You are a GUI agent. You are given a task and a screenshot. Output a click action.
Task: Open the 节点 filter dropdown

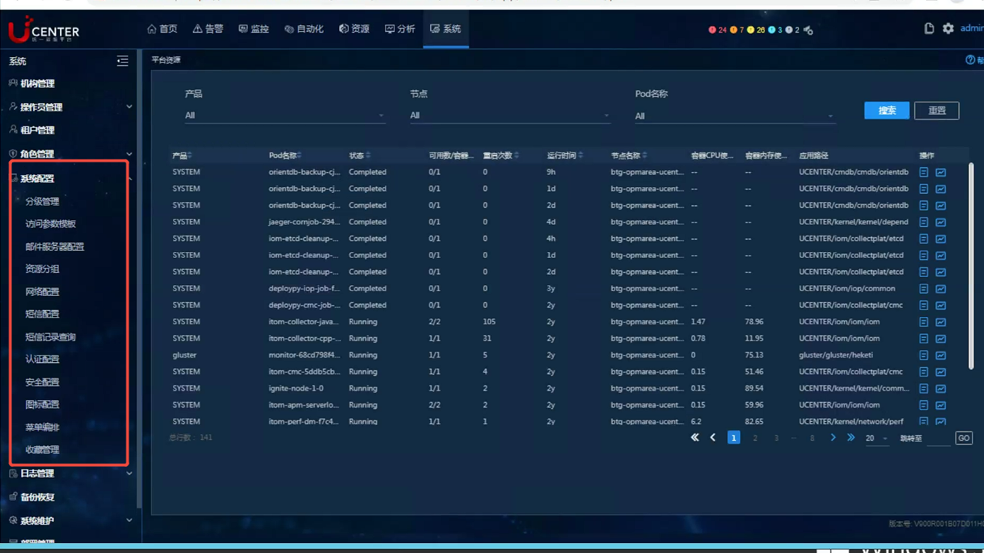coord(509,116)
